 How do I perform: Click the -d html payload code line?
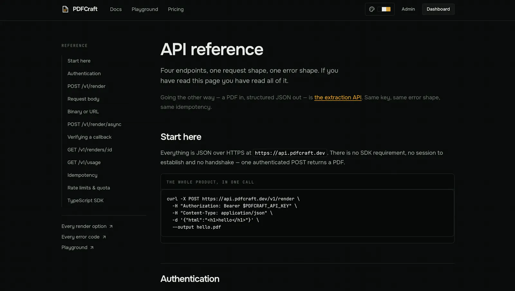tap(216, 220)
